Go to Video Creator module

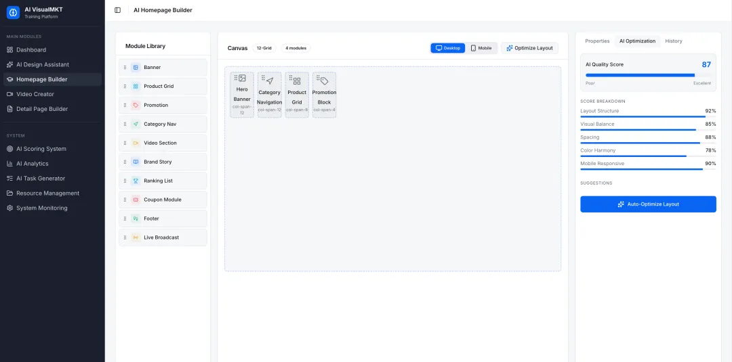pos(52,94)
